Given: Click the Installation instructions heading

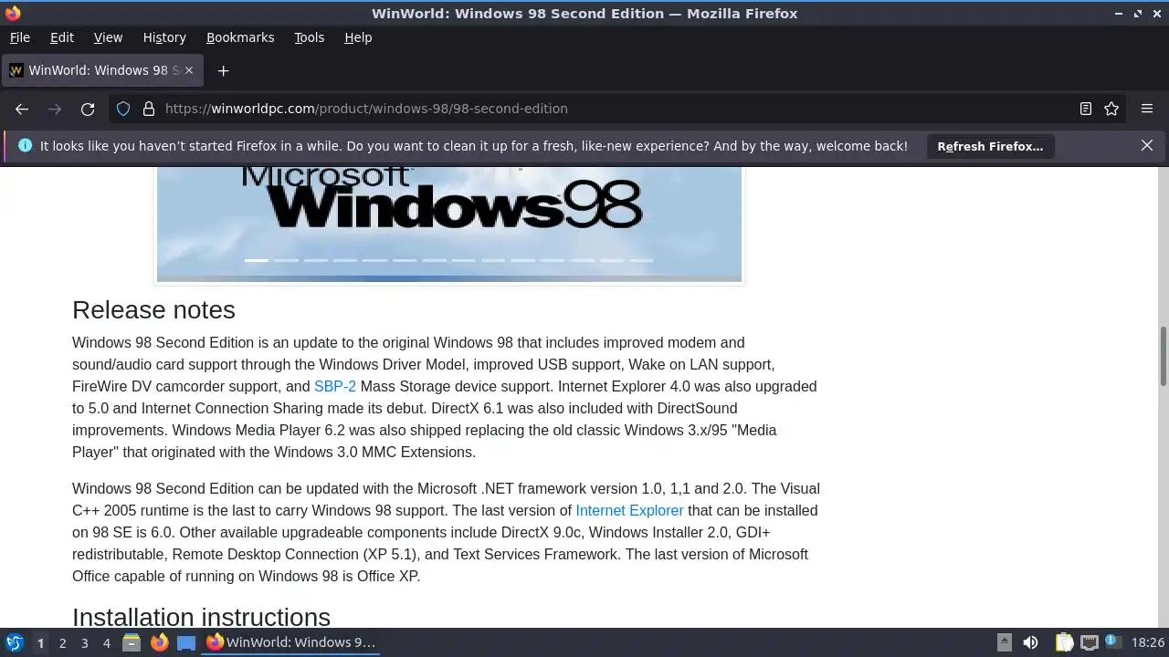Looking at the screenshot, I should 201,617.
